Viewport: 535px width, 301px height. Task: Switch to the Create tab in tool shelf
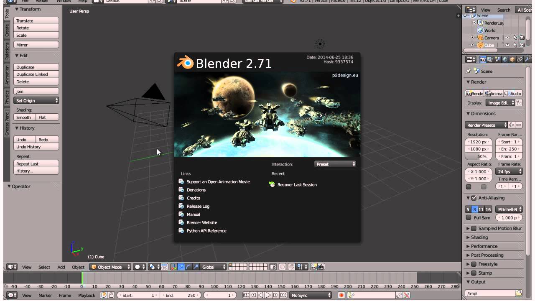[7, 30]
